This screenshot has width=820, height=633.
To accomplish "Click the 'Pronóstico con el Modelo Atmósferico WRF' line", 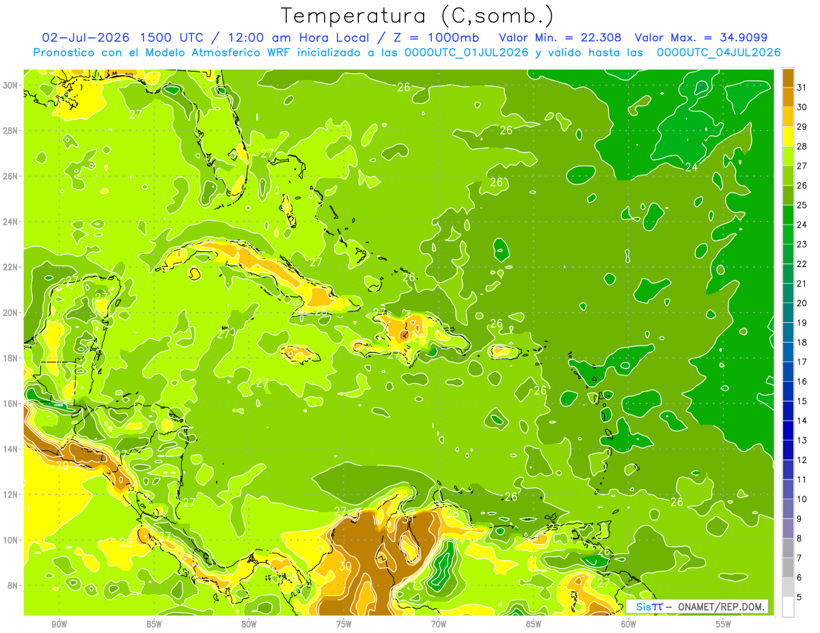I will coord(163,53).
